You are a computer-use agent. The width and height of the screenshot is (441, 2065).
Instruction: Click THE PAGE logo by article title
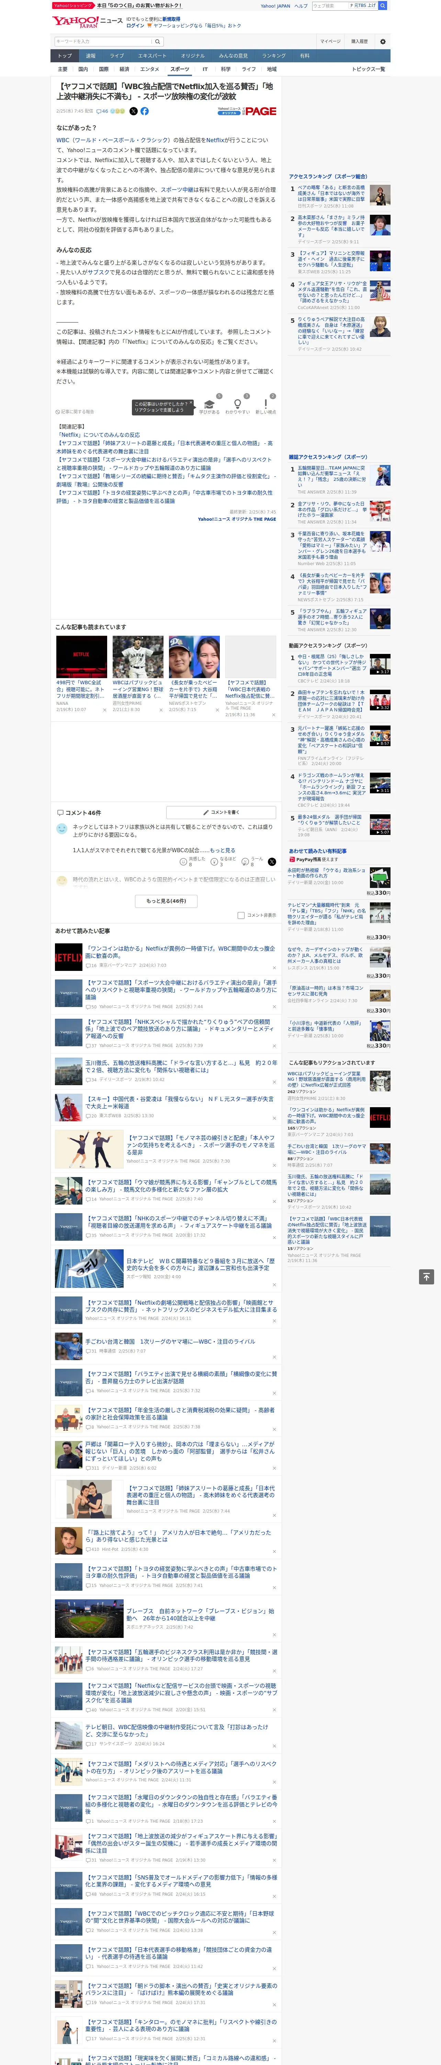tap(260, 112)
